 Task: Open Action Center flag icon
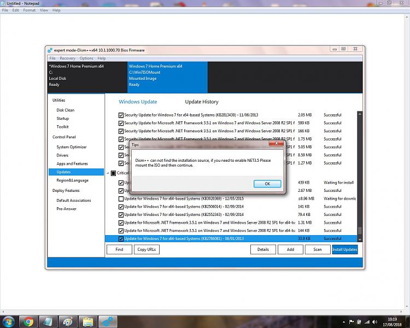click(352, 322)
